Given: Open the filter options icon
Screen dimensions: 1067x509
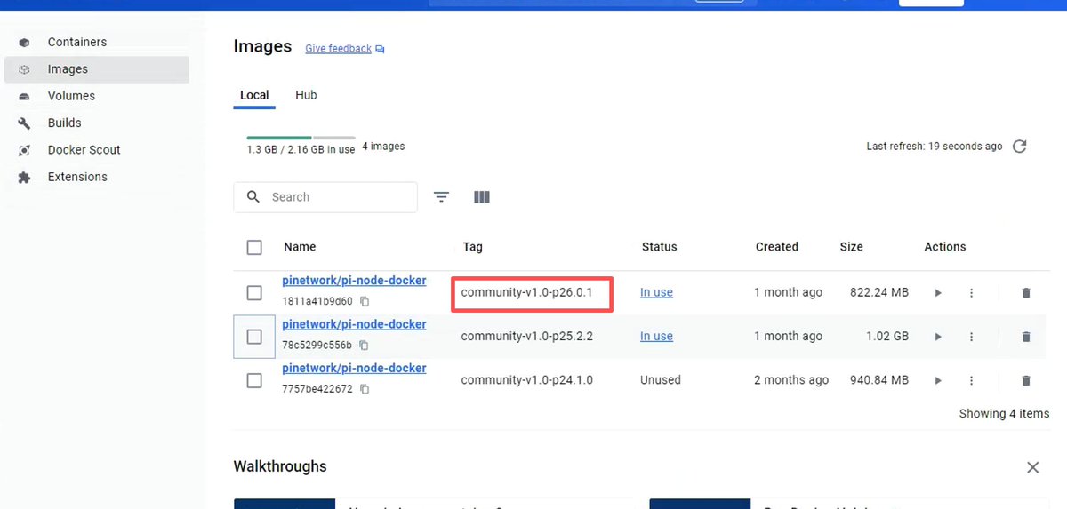Looking at the screenshot, I should 441,197.
